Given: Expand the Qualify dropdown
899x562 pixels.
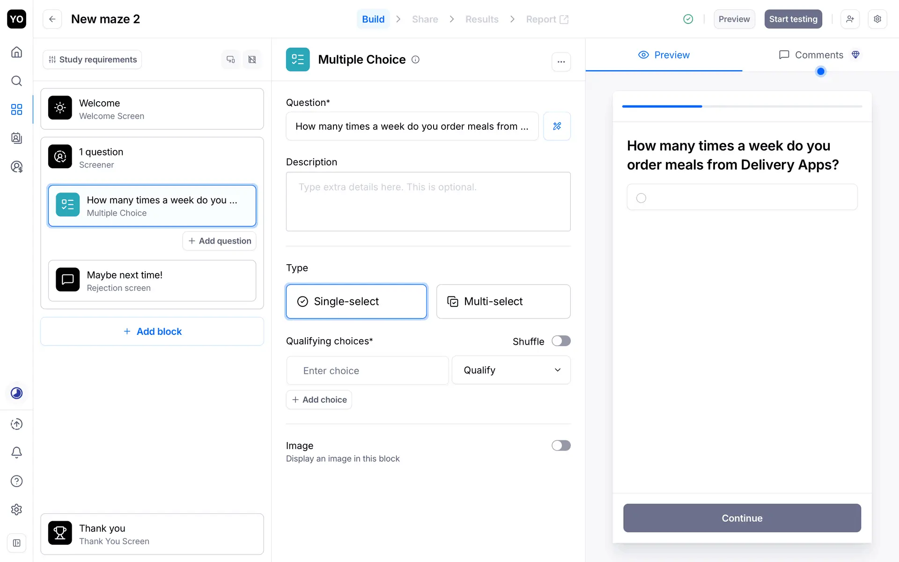Looking at the screenshot, I should pos(511,370).
